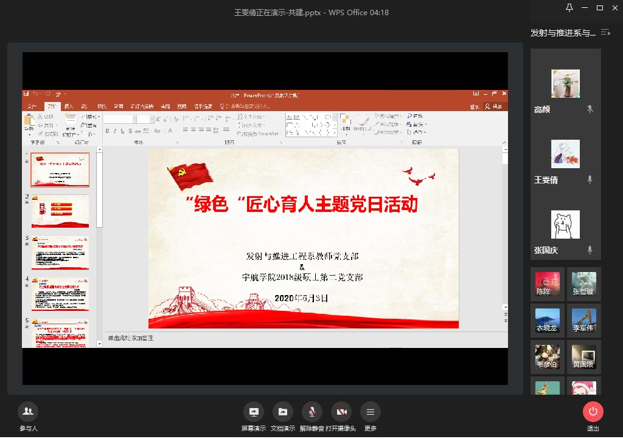Select 陈阵's participant tile

click(548, 284)
